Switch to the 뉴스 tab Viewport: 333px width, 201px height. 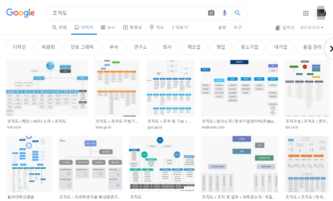[108, 27]
